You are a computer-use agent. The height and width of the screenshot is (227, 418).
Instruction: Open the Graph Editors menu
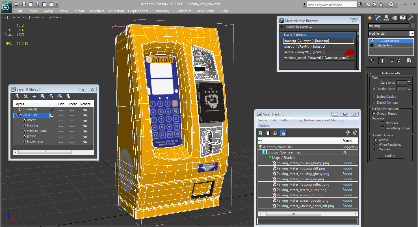[138, 11]
